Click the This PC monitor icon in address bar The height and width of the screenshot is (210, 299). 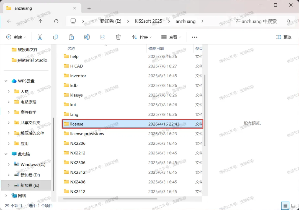tap(73, 21)
